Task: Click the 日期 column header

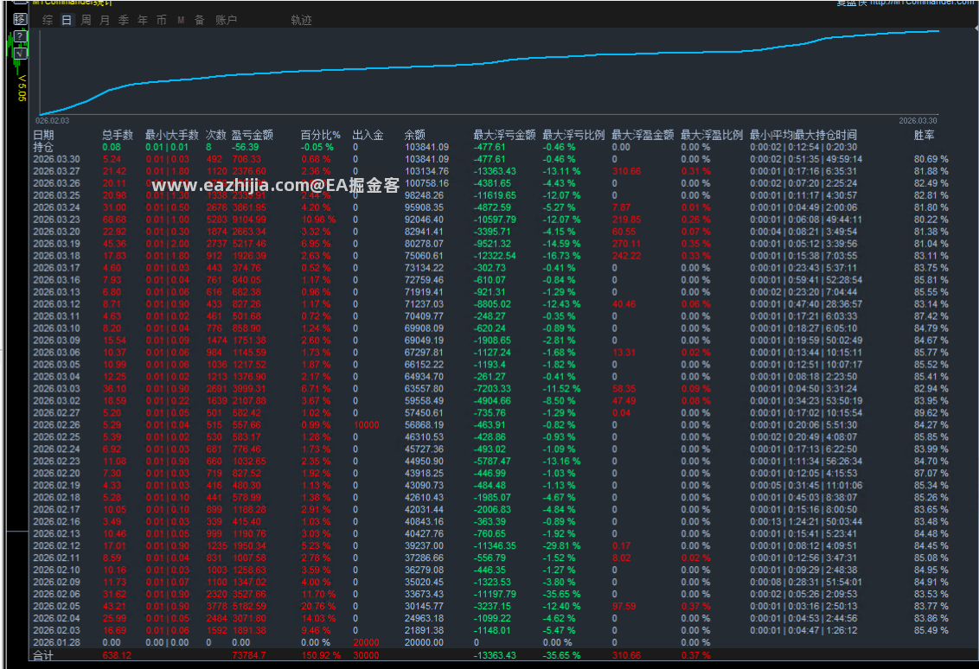Action: pyautogui.click(x=44, y=135)
